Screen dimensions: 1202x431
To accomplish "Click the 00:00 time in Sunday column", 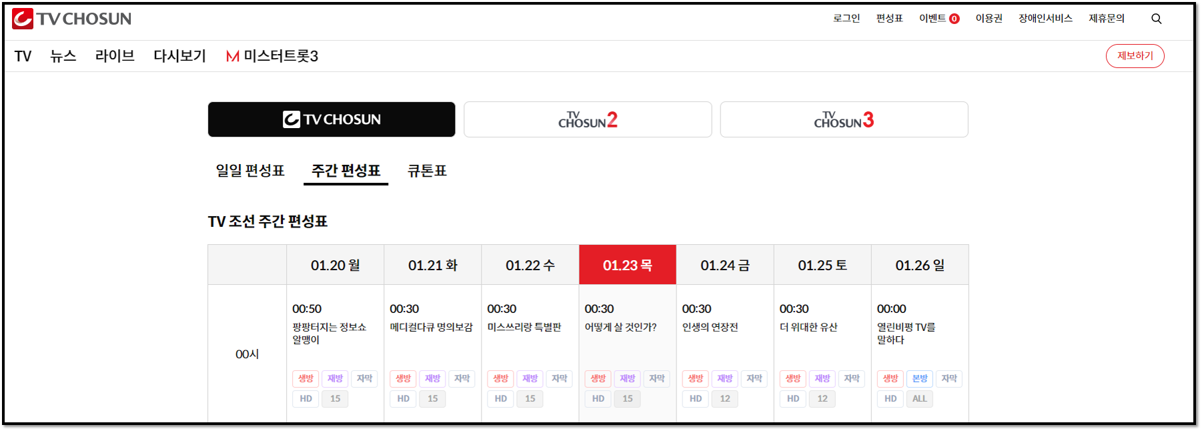I will click(891, 309).
